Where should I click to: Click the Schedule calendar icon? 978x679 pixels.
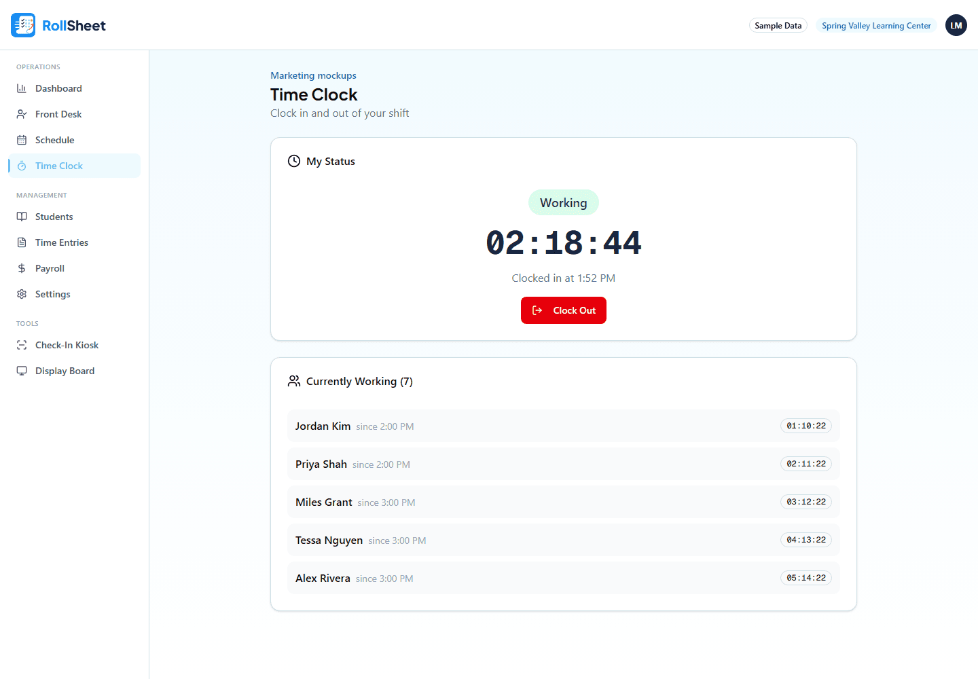click(x=22, y=140)
